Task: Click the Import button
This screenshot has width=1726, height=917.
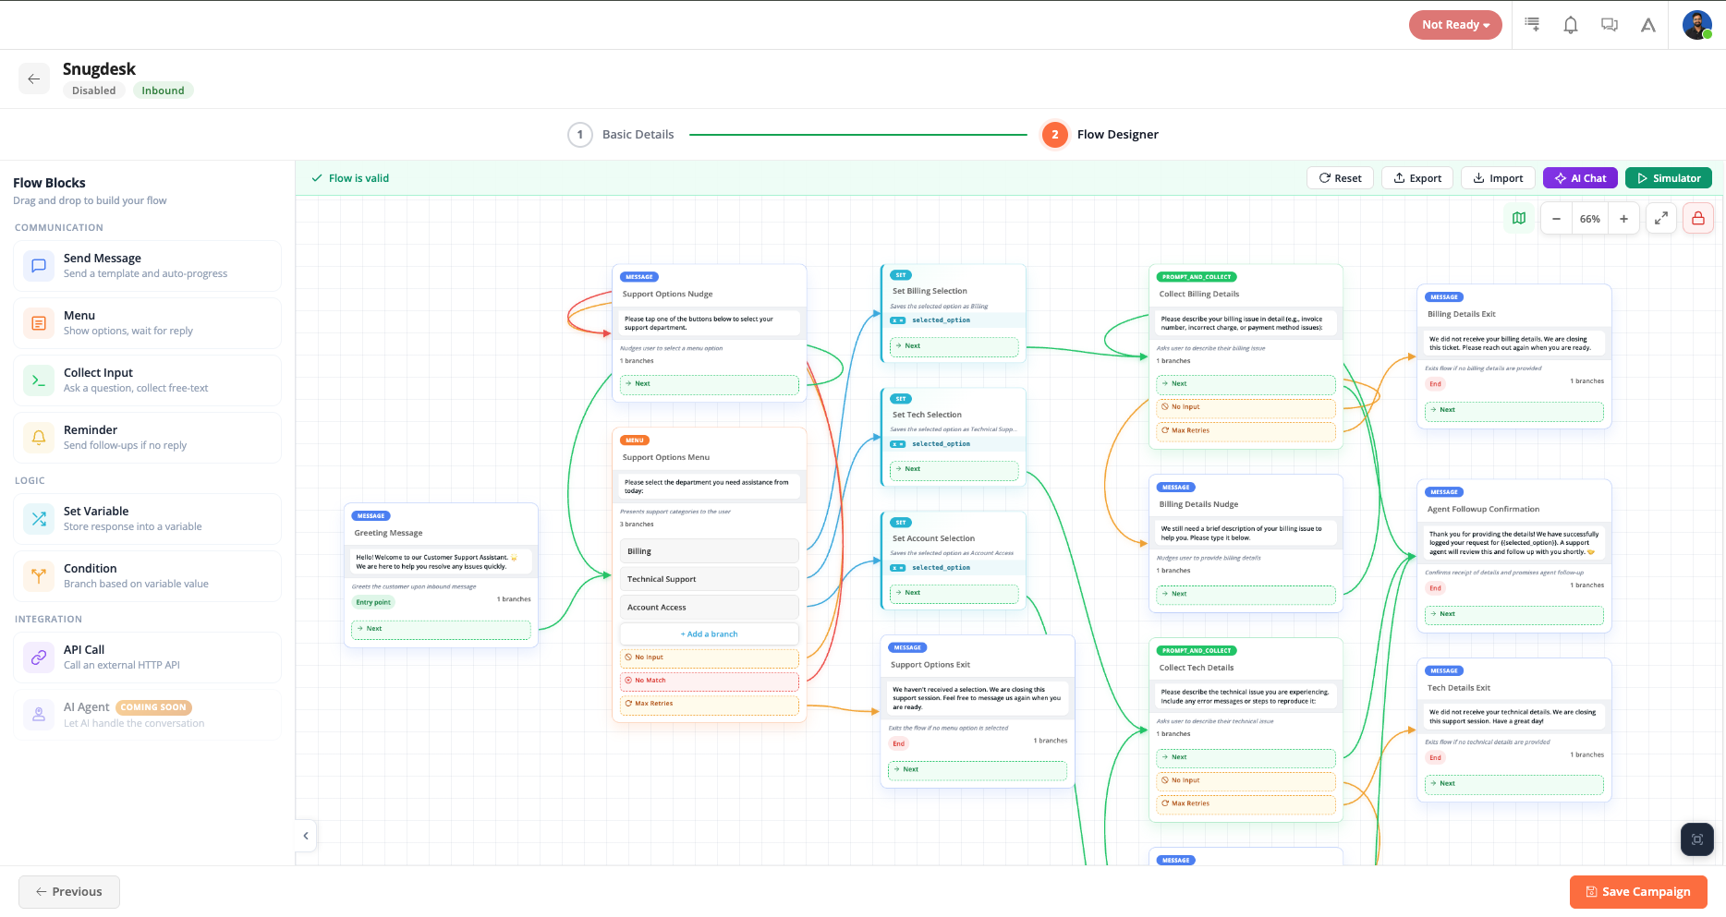Action: click(x=1498, y=178)
